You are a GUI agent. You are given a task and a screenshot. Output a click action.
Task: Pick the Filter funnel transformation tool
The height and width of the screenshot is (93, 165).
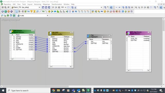(31, 11)
